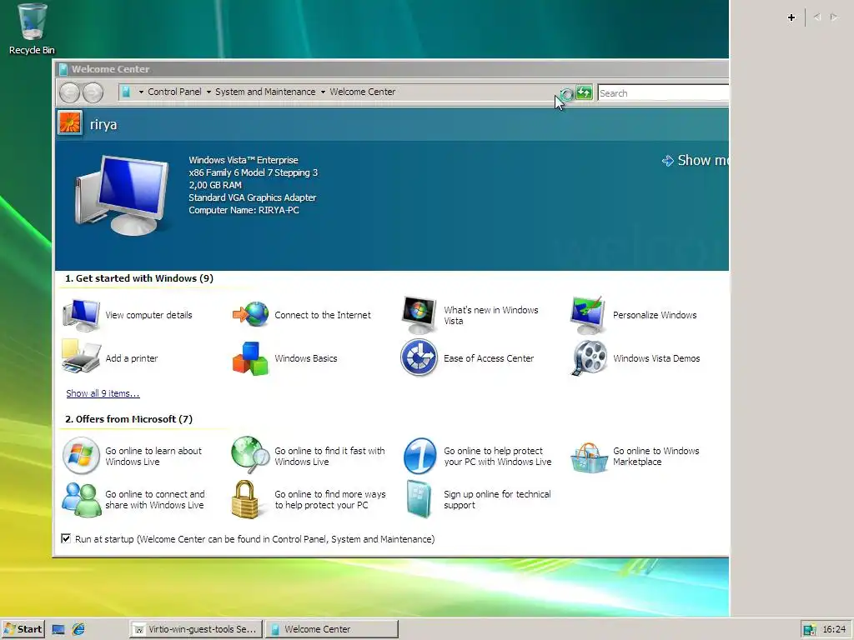Click the find it fast globe magnifier icon

pyautogui.click(x=250, y=455)
